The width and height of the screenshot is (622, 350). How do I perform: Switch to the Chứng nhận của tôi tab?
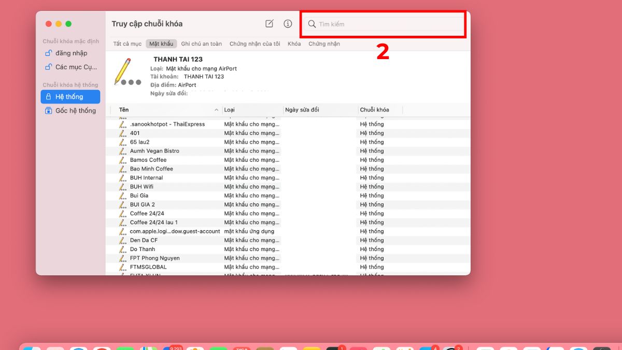255,44
